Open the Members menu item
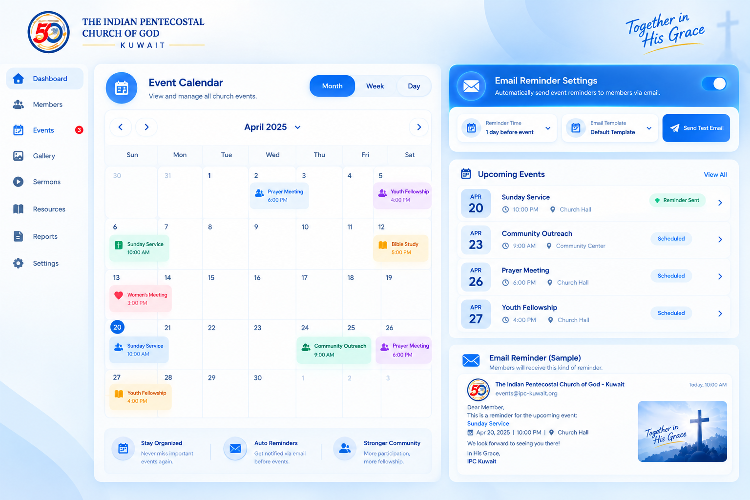 click(x=45, y=104)
